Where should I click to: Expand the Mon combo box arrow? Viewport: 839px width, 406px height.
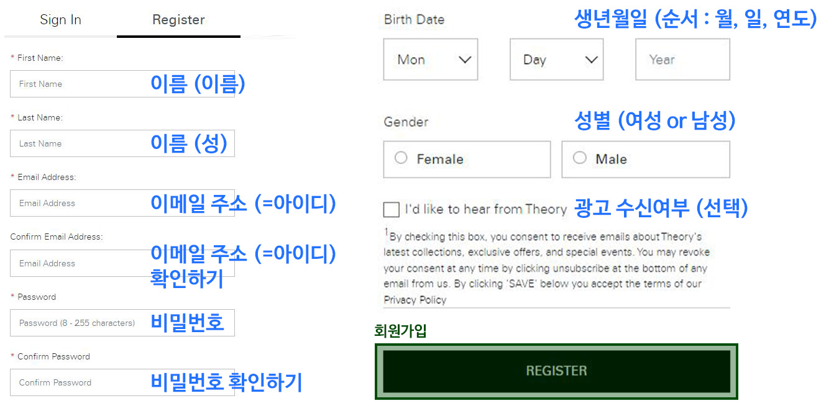[x=464, y=59]
